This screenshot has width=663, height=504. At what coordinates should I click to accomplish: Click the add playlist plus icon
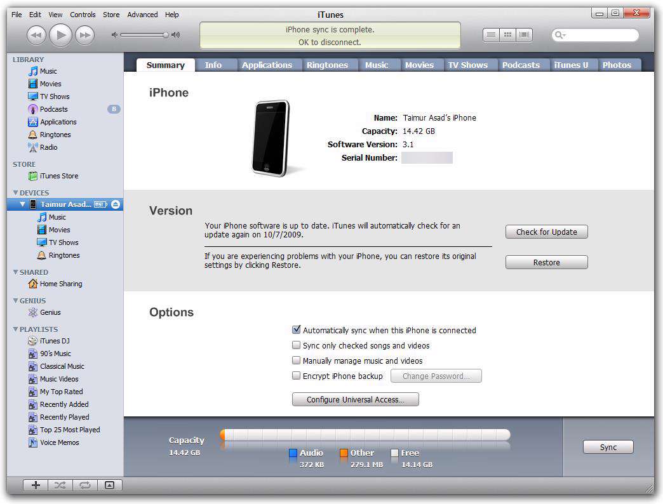(36, 485)
